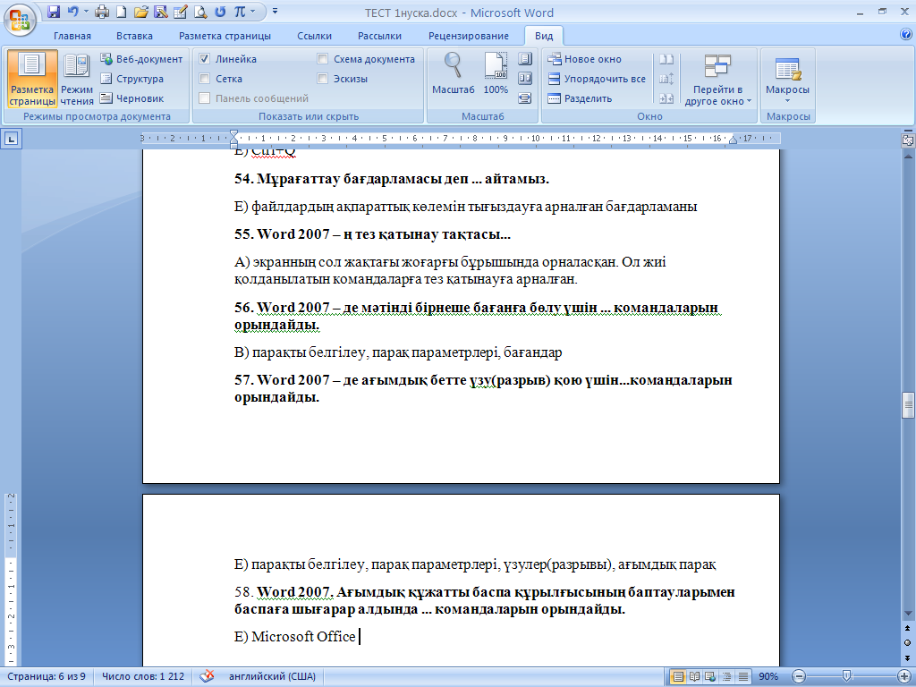Click the 90% zoom level button
Image resolution: width=916 pixels, height=687 pixels.
pyautogui.click(x=768, y=676)
